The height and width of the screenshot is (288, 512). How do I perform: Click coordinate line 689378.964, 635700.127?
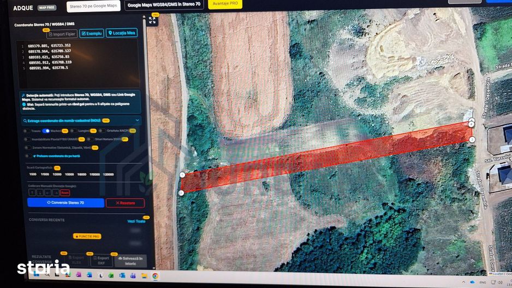coord(49,51)
